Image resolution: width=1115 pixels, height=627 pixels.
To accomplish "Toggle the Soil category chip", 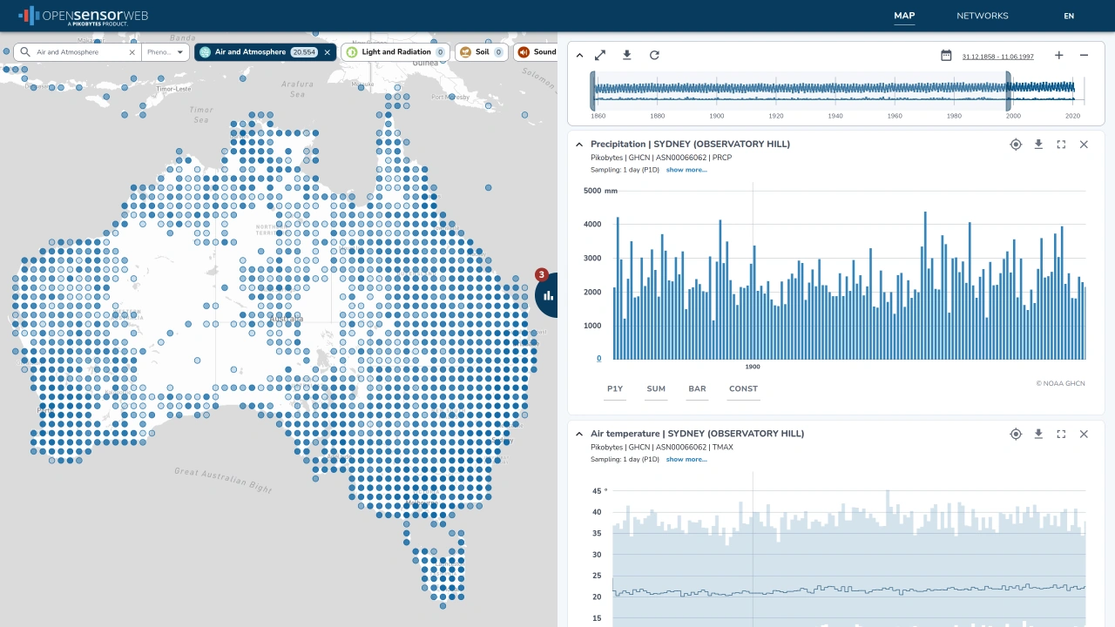I will pyautogui.click(x=482, y=52).
